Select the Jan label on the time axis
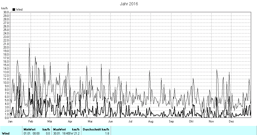 point(10,121)
